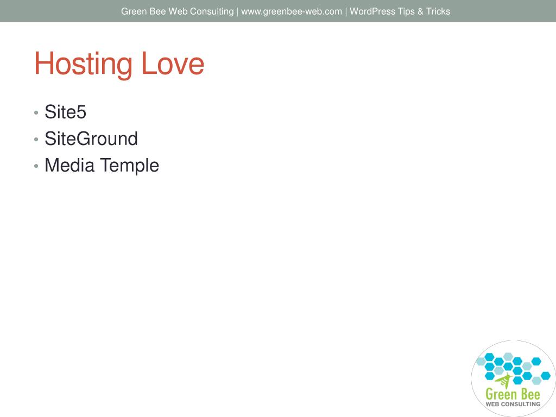Click the 'SiteGround' bullet item

(x=91, y=138)
